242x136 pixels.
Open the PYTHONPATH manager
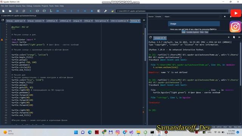[x=112, y=11]
